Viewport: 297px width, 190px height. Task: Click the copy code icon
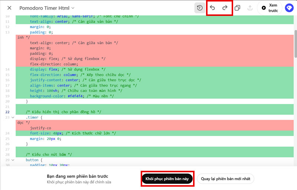point(238,8)
